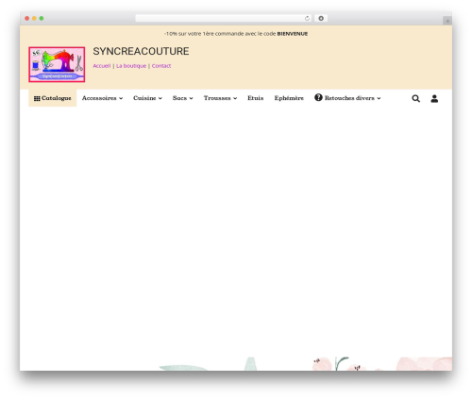This screenshot has height=399, width=472.
Task: Follow the La boutique link
Action: 131,66
